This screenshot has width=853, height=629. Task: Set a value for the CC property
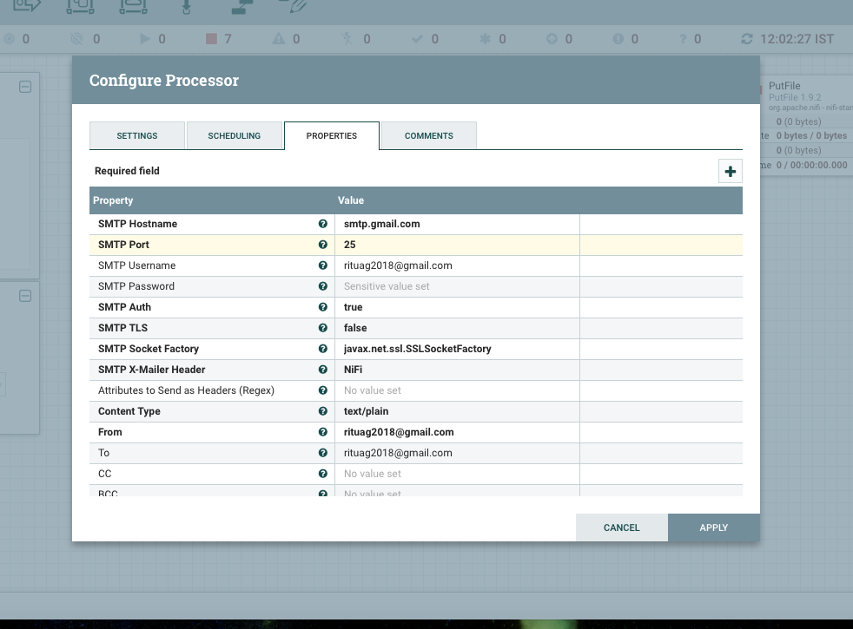click(x=457, y=474)
